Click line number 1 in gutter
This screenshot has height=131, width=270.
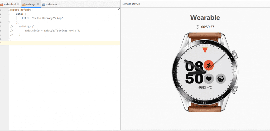coord(1,10)
